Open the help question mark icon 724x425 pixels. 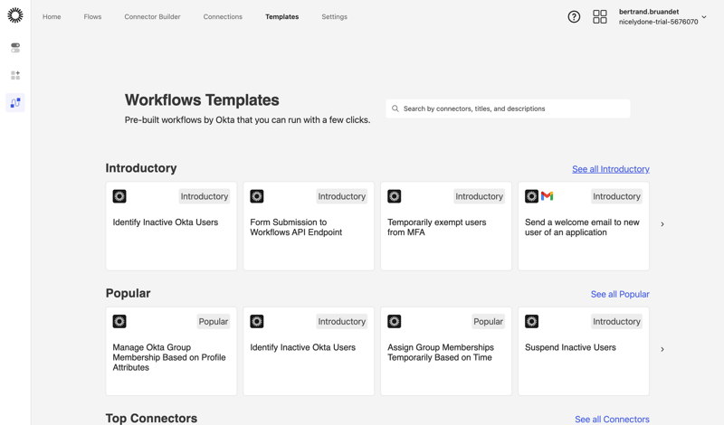pos(574,17)
